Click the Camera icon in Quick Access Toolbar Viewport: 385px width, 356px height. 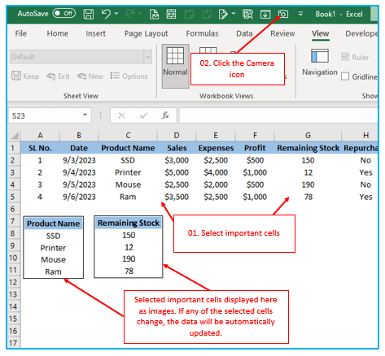tap(283, 14)
